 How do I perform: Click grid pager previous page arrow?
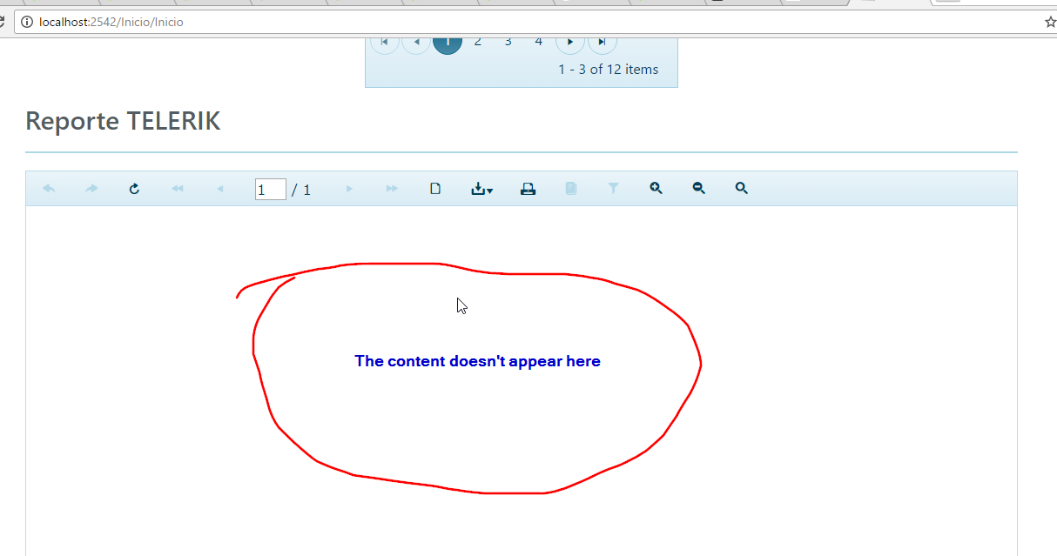pos(416,42)
